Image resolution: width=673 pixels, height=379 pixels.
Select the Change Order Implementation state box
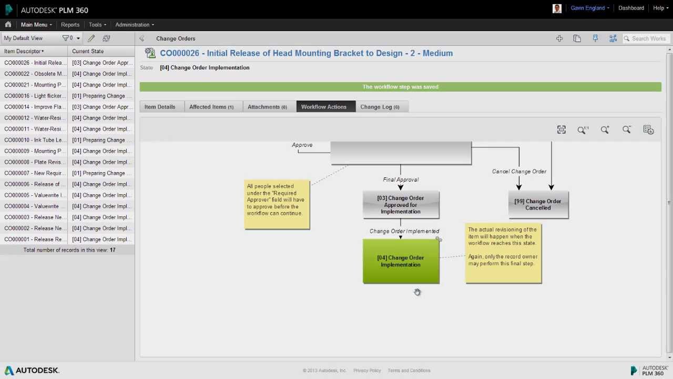click(401, 261)
